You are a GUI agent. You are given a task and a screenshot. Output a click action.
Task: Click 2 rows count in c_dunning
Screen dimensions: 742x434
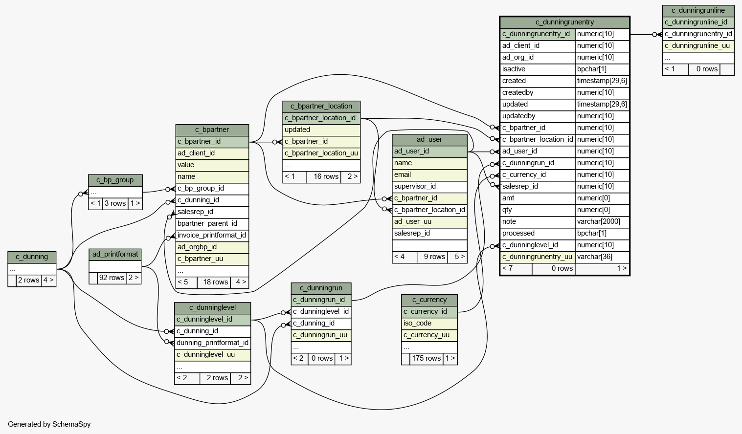click(28, 280)
